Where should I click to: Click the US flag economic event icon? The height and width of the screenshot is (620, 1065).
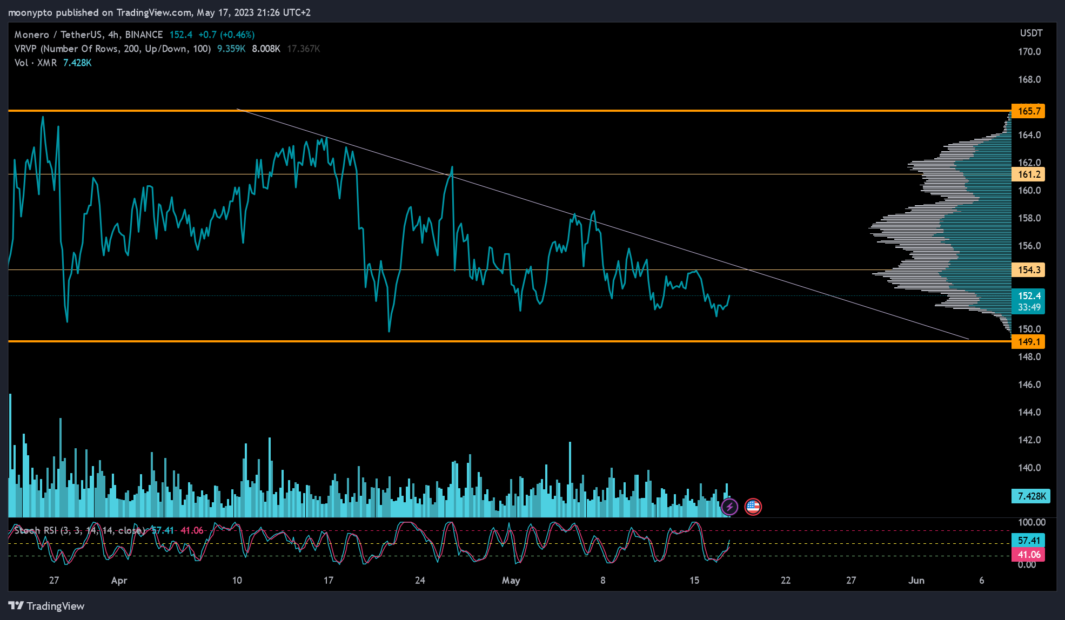tap(753, 507)
